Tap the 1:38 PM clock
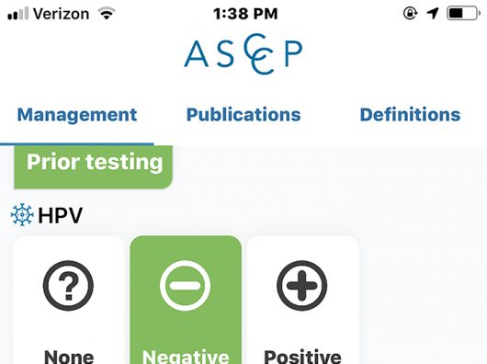Image resolution: width=487 pixels, height=364 pixels. 245,14
